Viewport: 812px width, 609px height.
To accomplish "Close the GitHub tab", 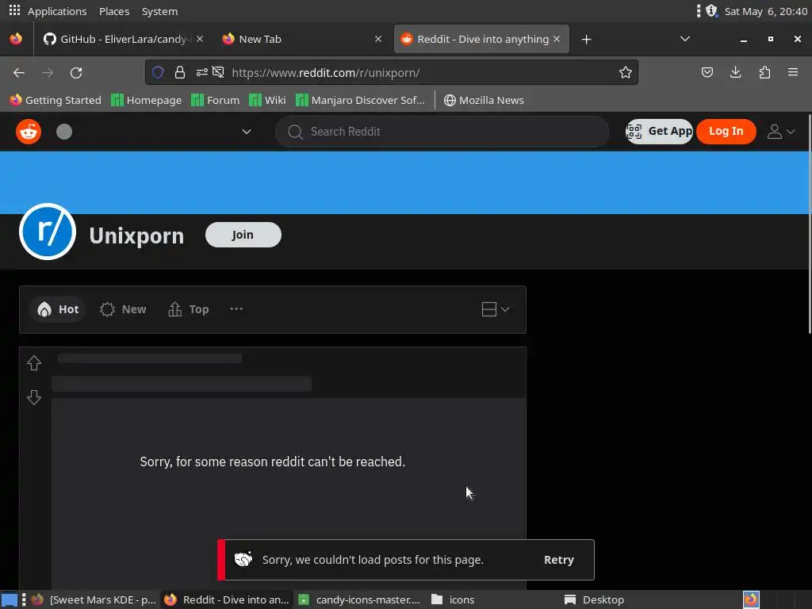I will [x=200, y=39].
